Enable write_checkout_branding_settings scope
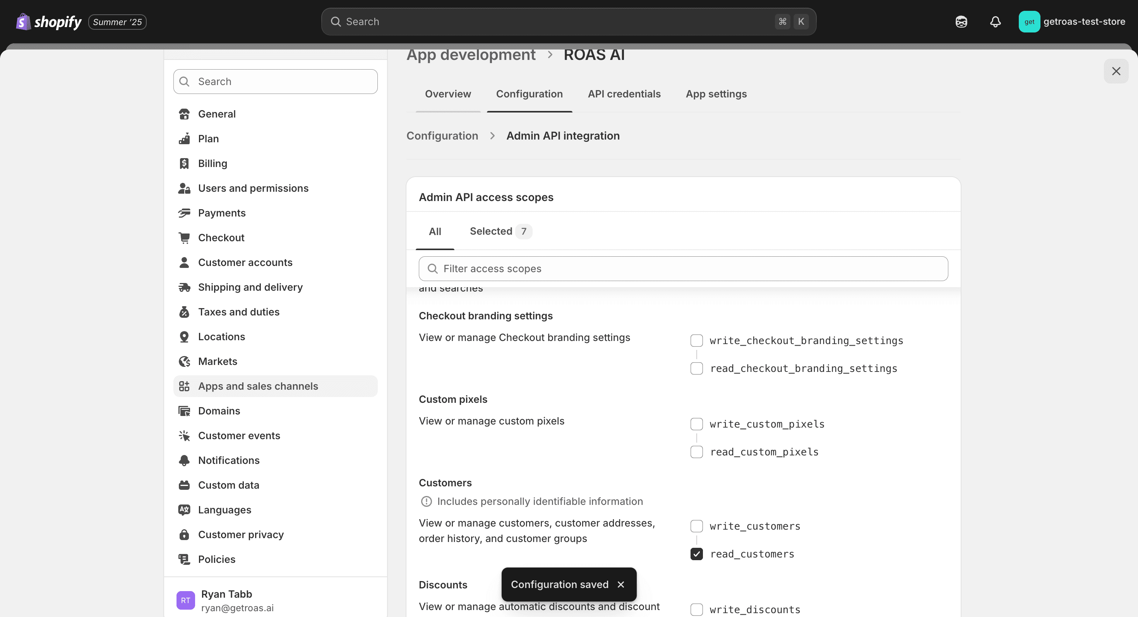Screen dimensions: 1138x617 click(696, 340)
